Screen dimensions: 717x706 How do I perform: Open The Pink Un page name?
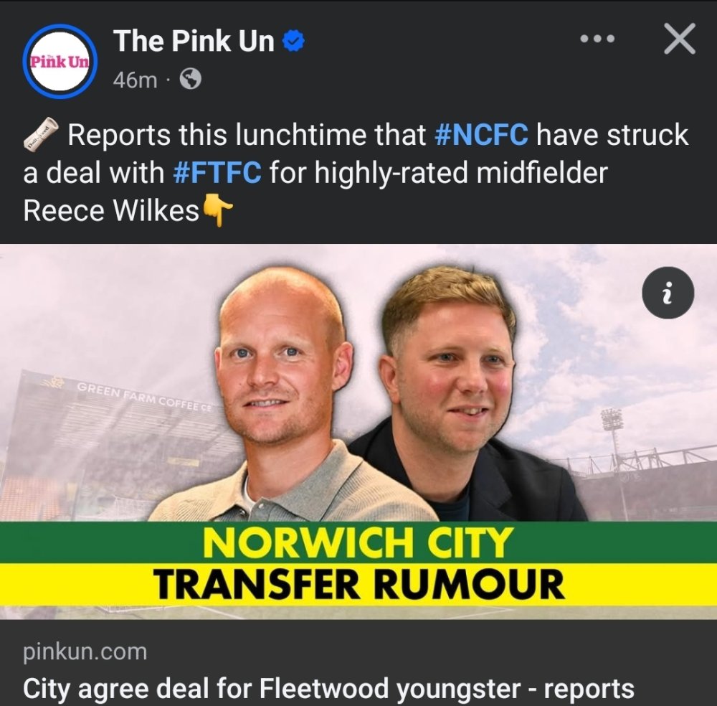[194, 41]
